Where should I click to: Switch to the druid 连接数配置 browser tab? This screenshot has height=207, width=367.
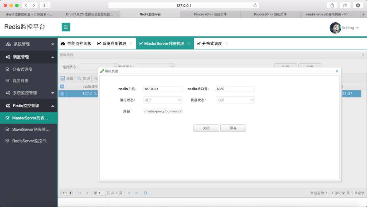click(30, 14)
